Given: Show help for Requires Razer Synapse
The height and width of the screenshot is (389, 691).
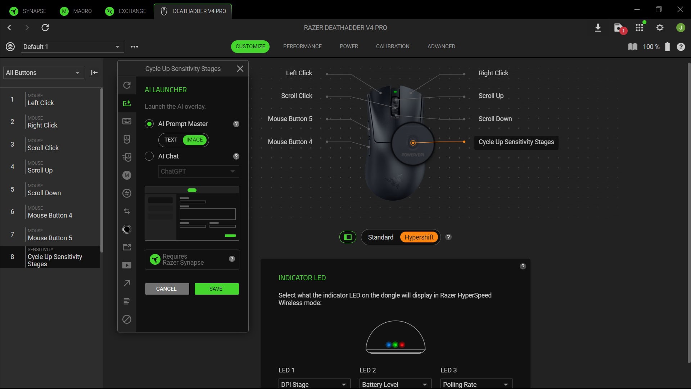Looking at the screenshot, I should pyautogui.click(x=232, y=259).
